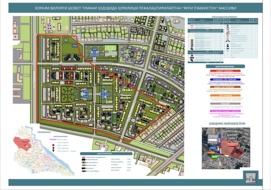Click the electricity network description text
This screenshot has width=271, height=190.
point(225,74)
